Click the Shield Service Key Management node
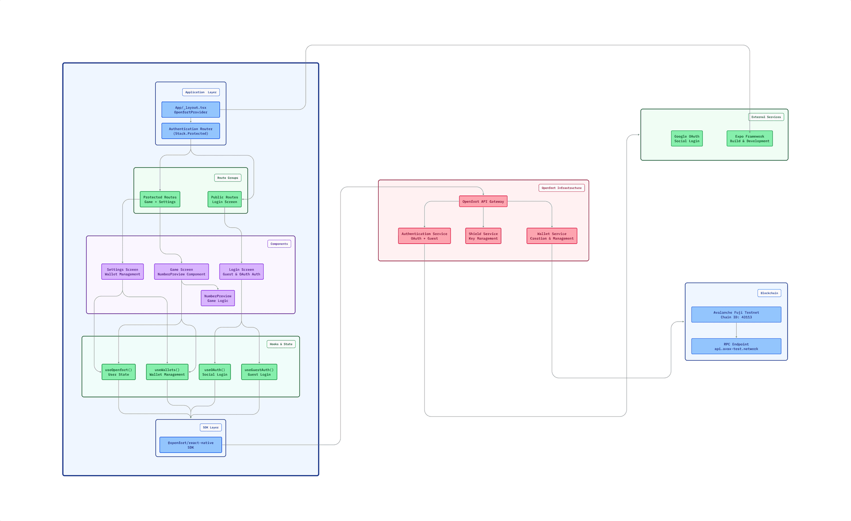 (483, 236)
